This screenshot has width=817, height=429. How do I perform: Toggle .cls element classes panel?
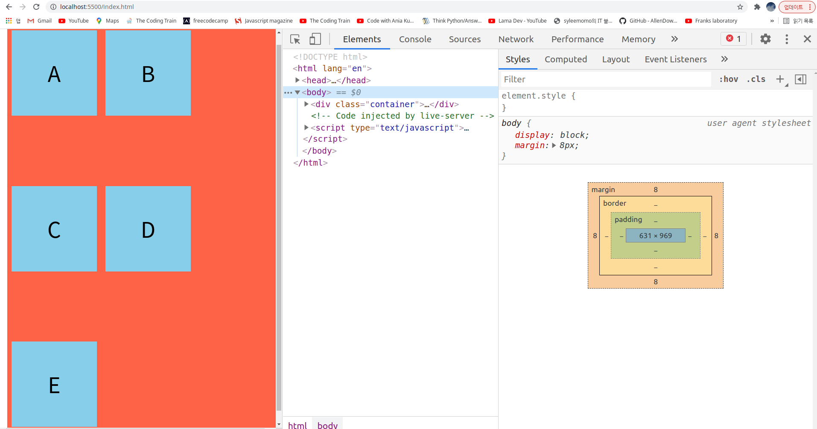[756, 79]
